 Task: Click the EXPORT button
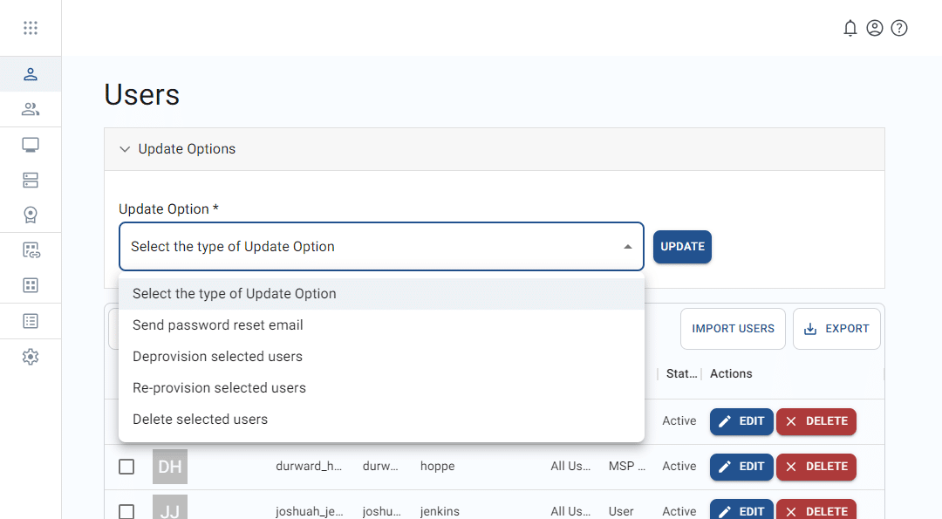pyautogui.click(x=836, y=329)
